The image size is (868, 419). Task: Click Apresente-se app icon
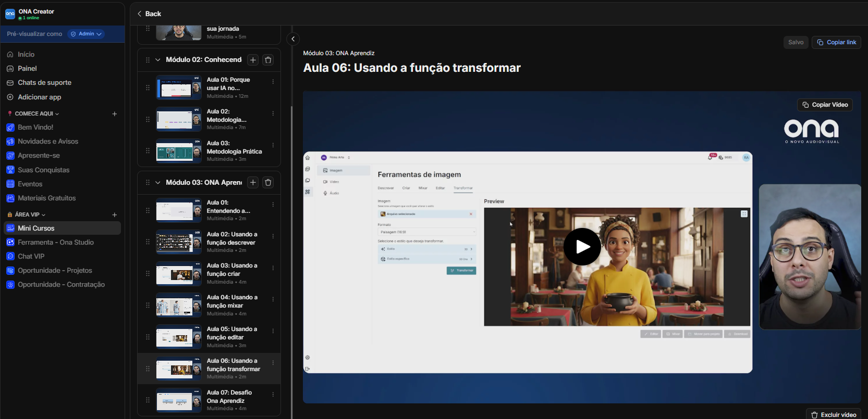coord(10,156)
